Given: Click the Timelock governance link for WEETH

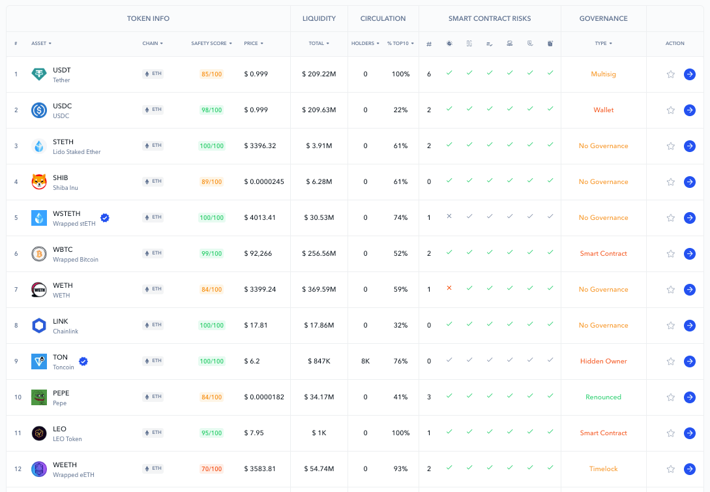Looking at the screenshot, I should point(604,469).
